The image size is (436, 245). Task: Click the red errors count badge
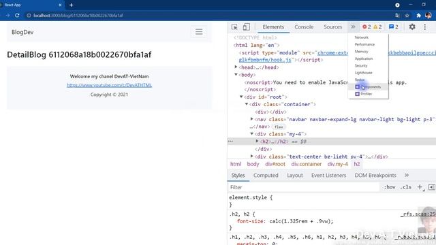pyautogui.click(x=367, y=27)
